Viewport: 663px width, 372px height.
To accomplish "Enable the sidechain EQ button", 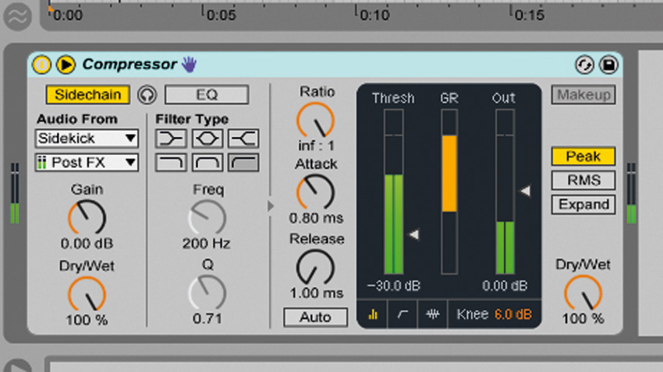I will click(207, 94).
